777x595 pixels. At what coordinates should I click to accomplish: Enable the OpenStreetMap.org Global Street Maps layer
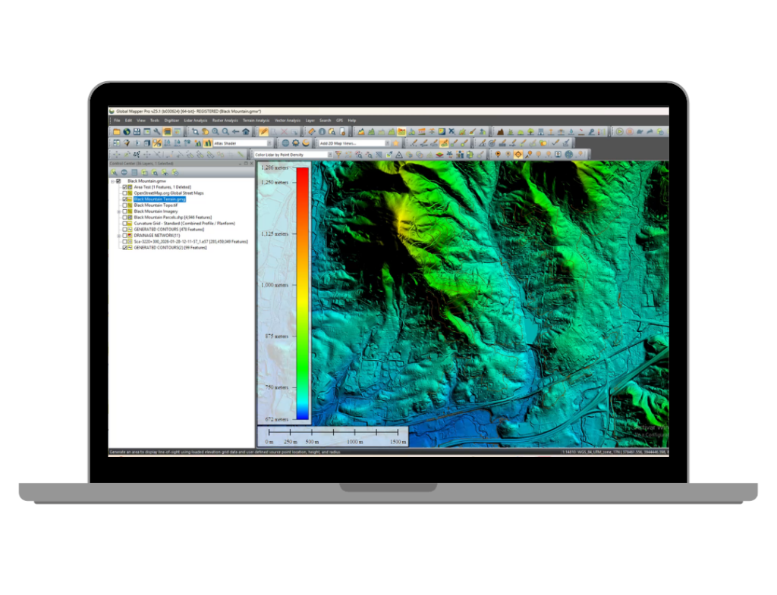125,193
